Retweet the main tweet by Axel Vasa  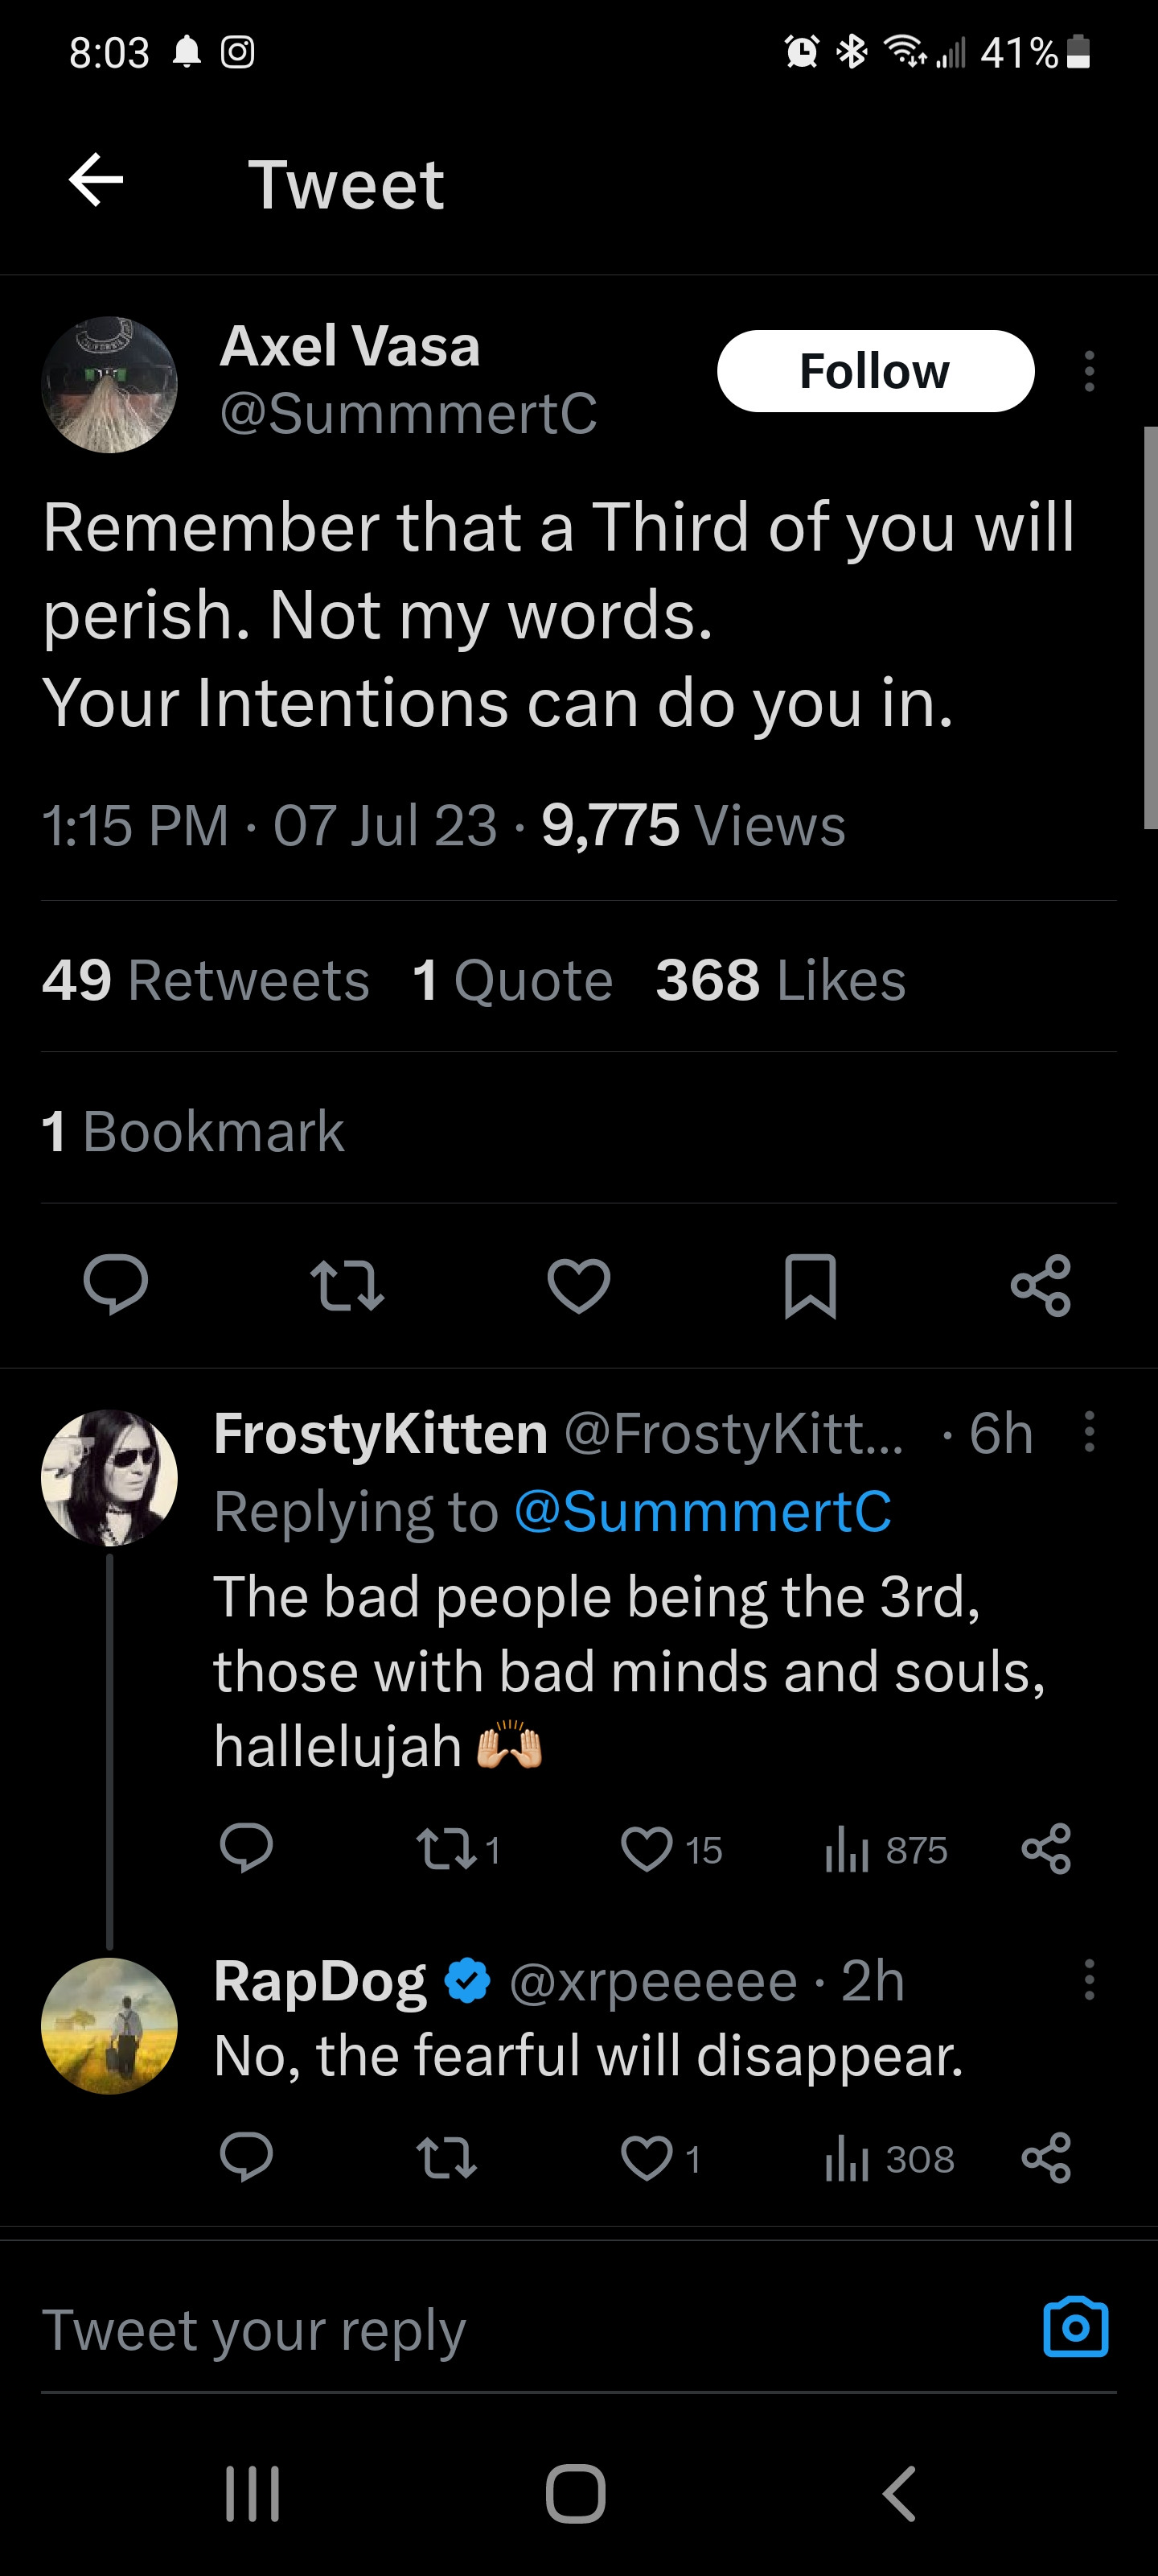click(x=347, y=1286)
